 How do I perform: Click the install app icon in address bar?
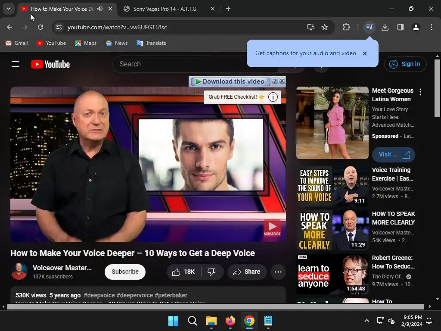click(x=311, y=27)
